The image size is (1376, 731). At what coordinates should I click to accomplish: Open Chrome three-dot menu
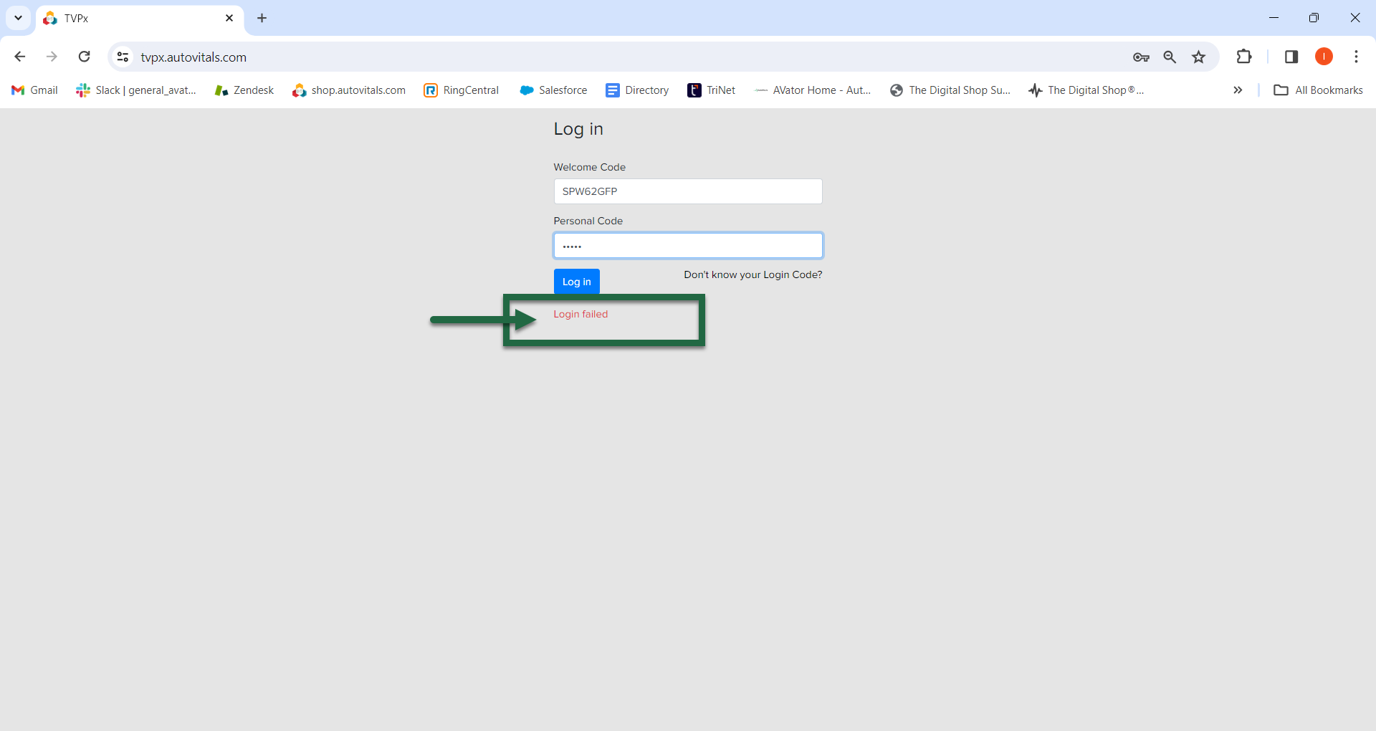click(1356, 57)
